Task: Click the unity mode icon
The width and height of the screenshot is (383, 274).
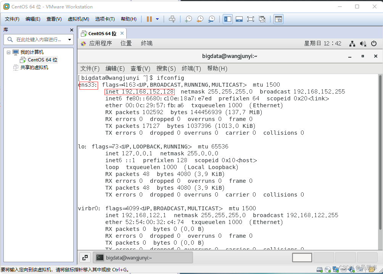Action: click(262, 19)
